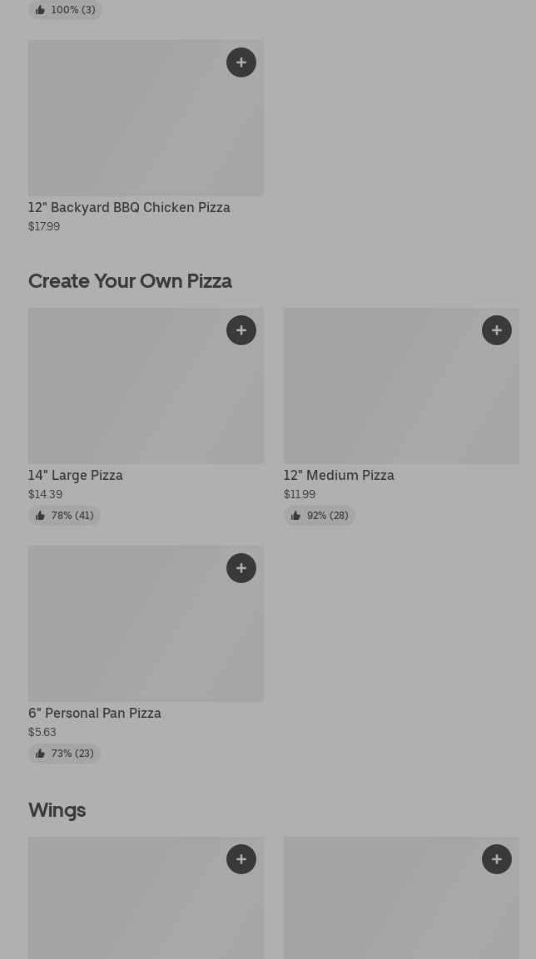Viewport: 536px width, 959px height.
Task: Open the 12" Backyard BBQ Chicken Pizza title
Action: (129, 207)
